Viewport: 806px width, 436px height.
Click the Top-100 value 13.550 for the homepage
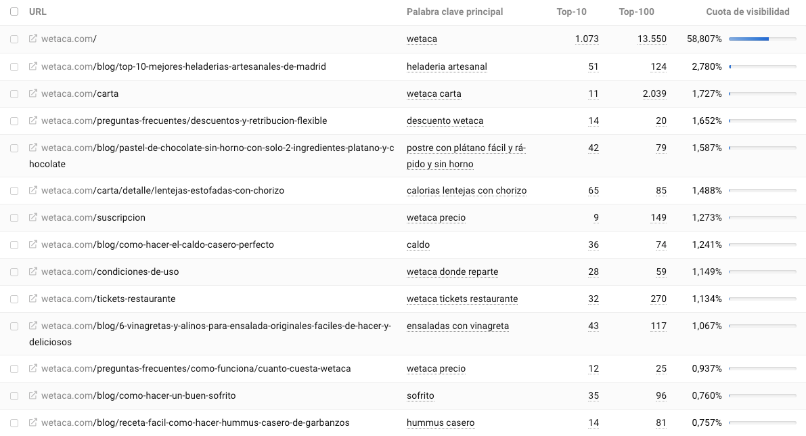[652, 39]
